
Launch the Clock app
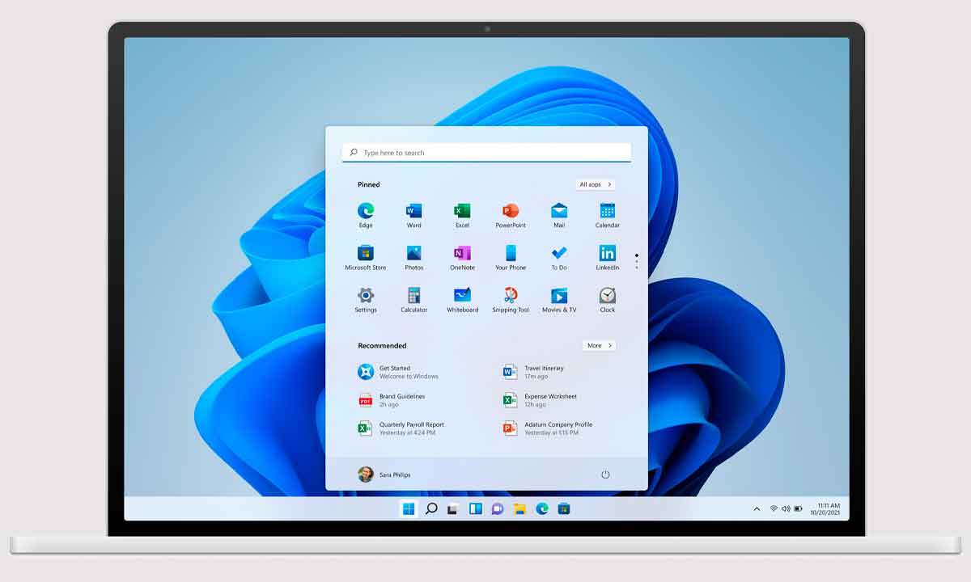click(607, 297)
